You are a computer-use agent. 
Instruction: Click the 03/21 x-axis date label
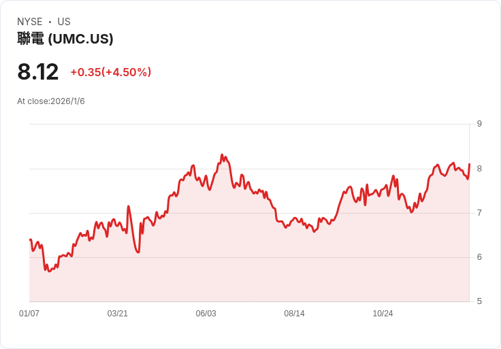click(117, 313)
